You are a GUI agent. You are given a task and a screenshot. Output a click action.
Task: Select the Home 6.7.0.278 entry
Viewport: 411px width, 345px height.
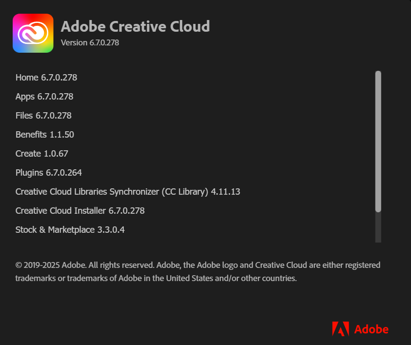pos(46,77)
